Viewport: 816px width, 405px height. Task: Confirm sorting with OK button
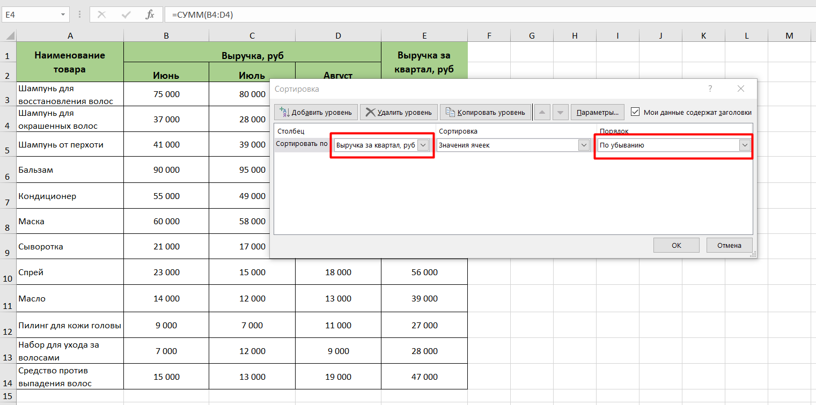(x=677, y=245)
